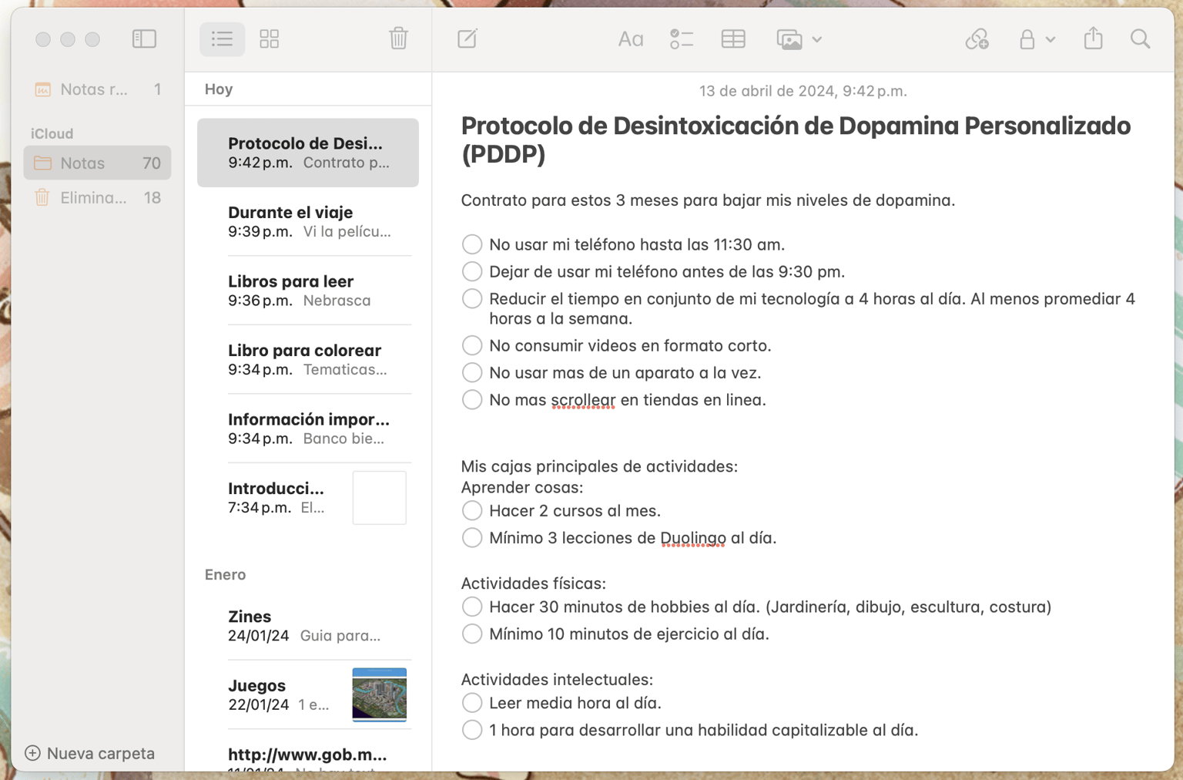Select the Notas rápidas folder
The image size is (1183, 780).
click(x=97, y=89)
